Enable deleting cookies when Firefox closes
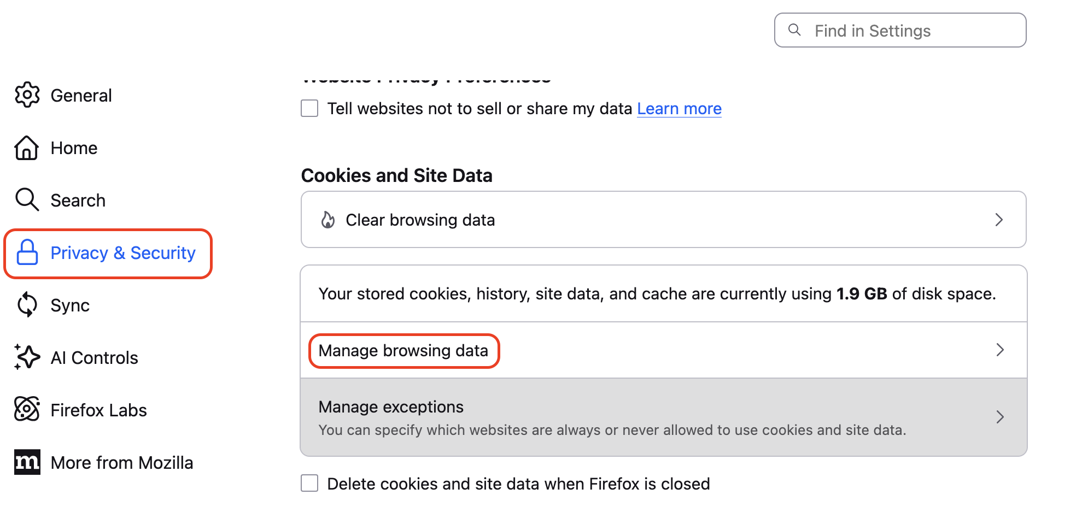This screenshot has width=1088, height=530. (x=309, y=483)
